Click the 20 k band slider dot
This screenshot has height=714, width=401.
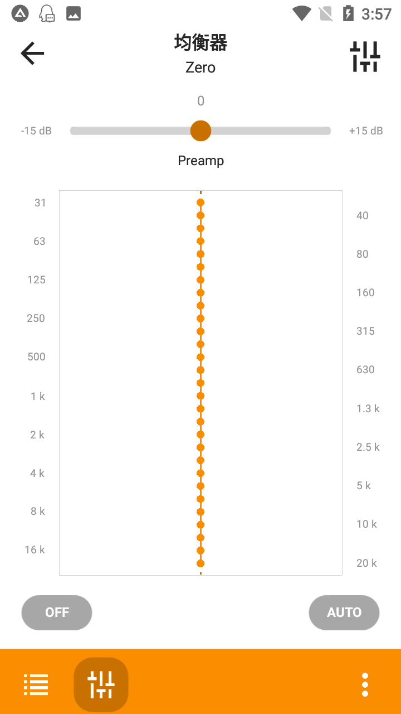tap(200, 563)
